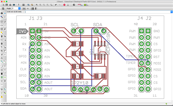Image resolution: width=173 pixels, height=106 pixels.
Task: Select the Miter tool
Action: pos(5,51)
